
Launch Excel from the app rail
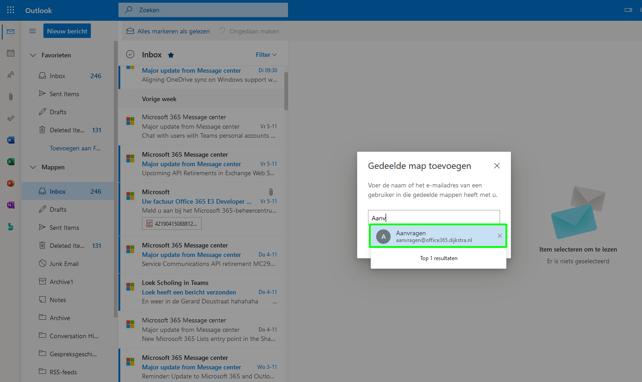11,162
